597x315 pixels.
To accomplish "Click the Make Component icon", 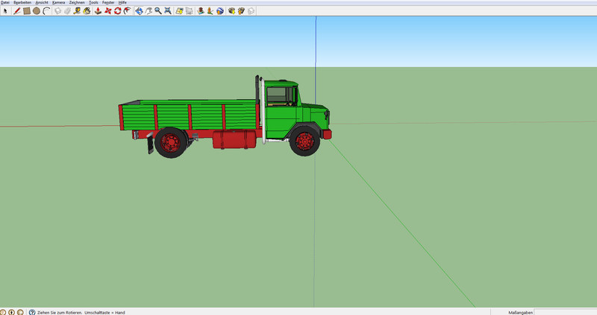I will click(x=58, y=11).
